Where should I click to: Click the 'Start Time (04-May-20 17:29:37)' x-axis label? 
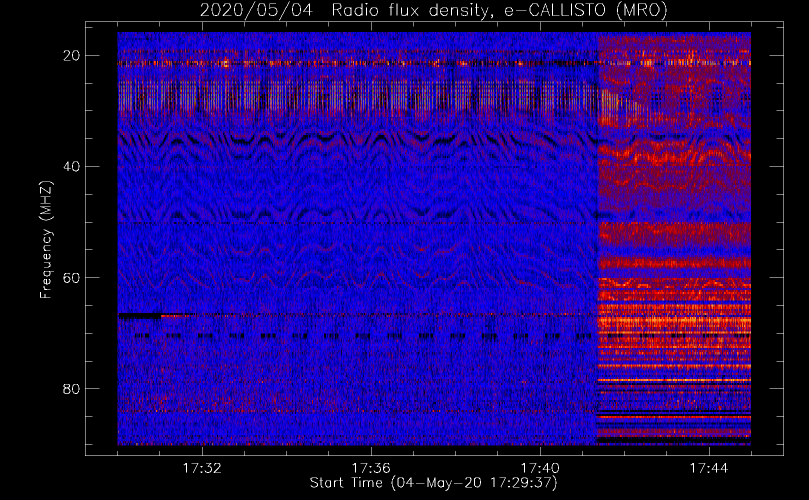click(433, 483)
